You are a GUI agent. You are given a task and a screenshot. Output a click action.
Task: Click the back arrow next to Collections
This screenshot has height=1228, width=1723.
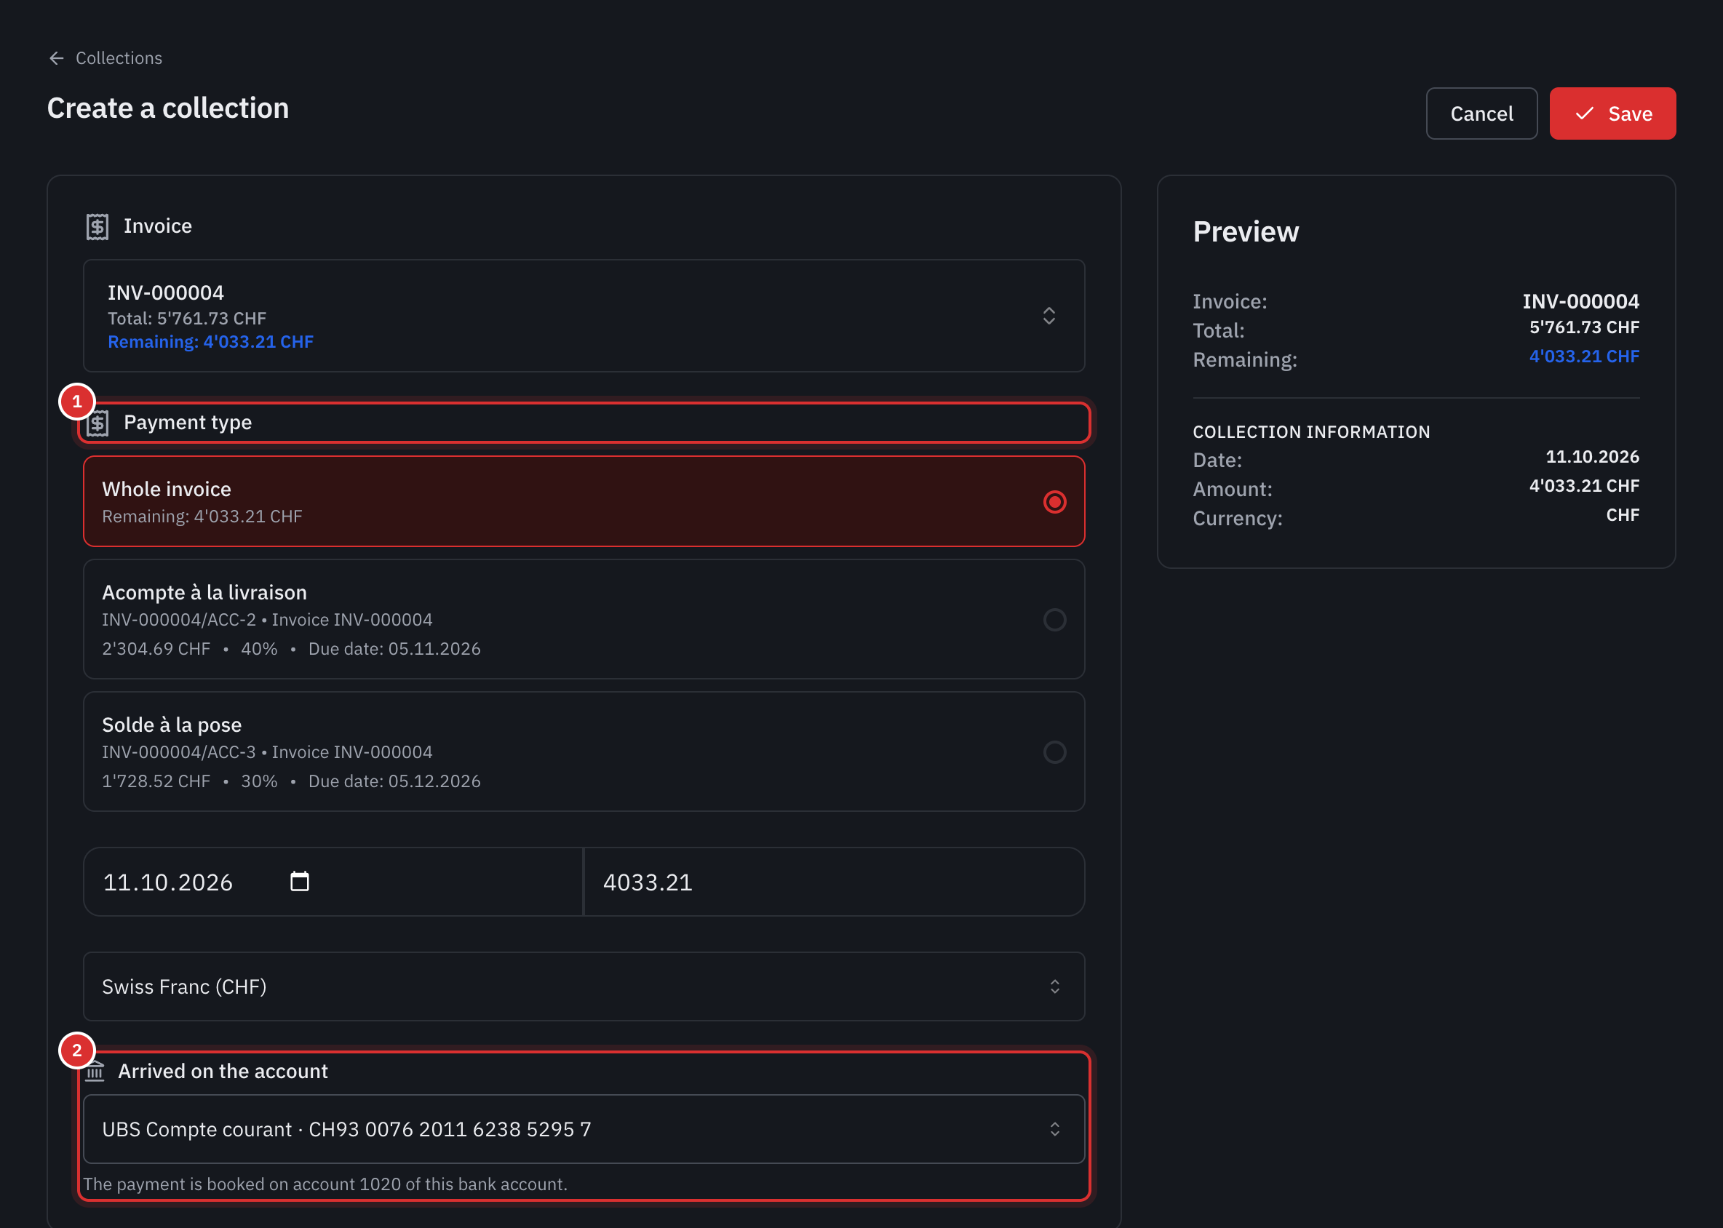[x=57, y=58]
